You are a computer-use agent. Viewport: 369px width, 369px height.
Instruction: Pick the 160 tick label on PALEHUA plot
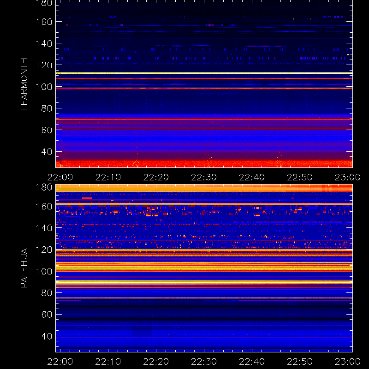pyautogui.click(x=44, y=206)
